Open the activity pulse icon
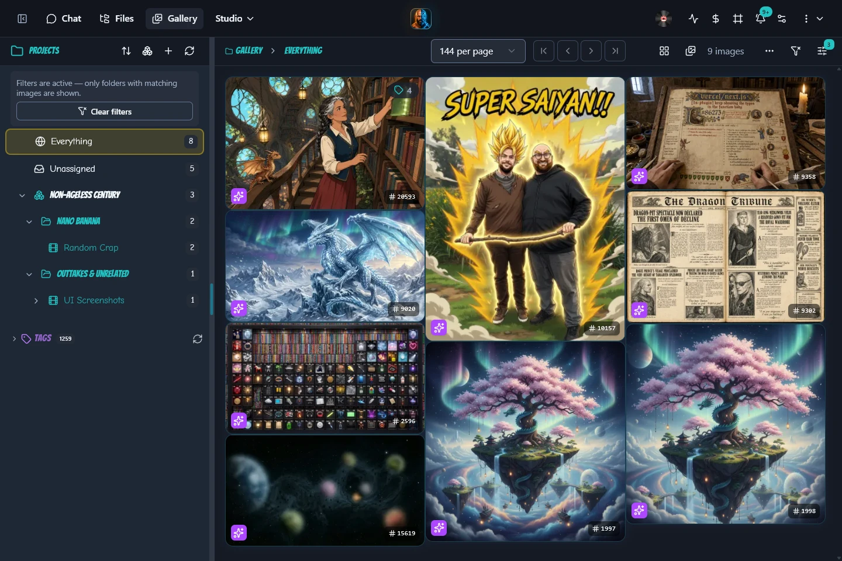This screenshot has height=561, width=842. [x=693, y=19]
